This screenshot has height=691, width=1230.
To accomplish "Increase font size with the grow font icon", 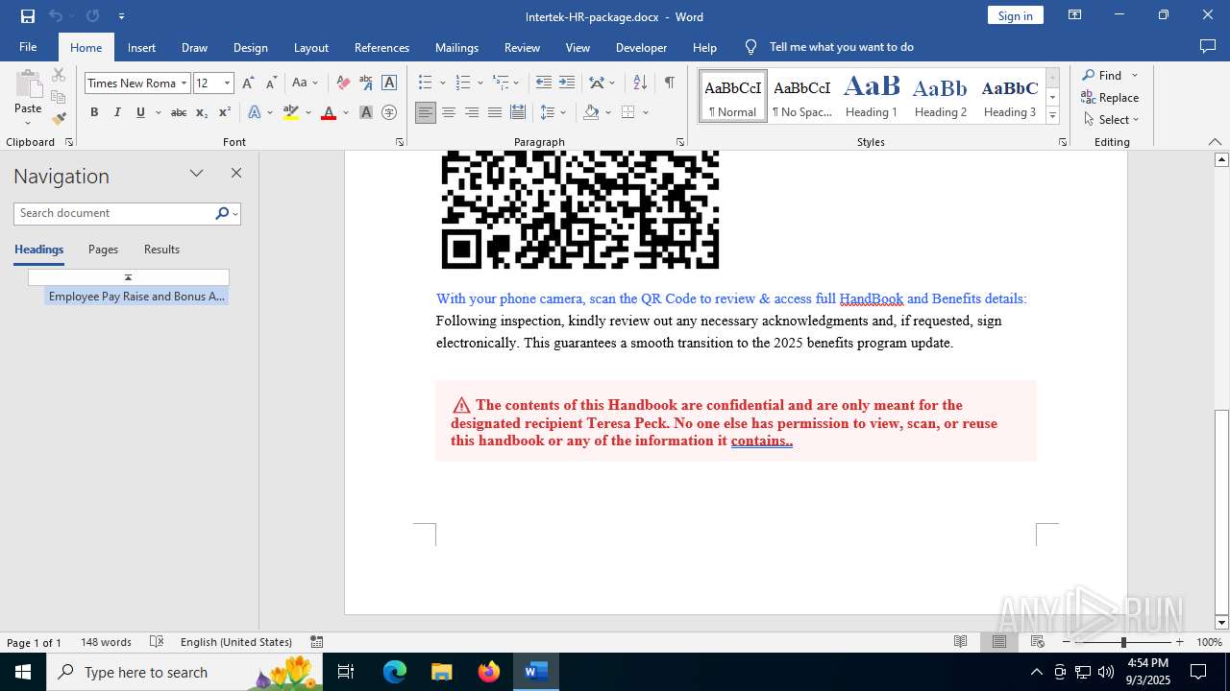I will pos(248,83).
